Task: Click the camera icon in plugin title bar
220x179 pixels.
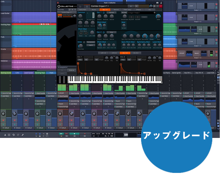Action: [157, 3]
